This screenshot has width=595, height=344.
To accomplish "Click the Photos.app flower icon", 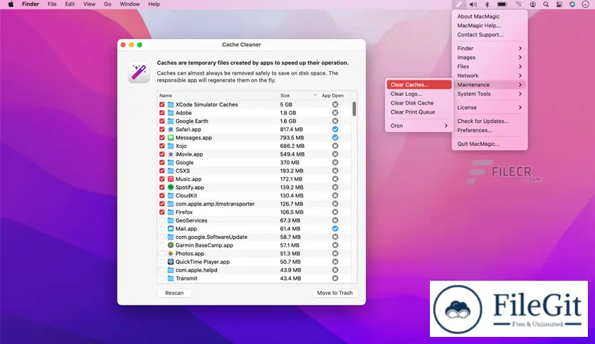I will tap(171, 254).
